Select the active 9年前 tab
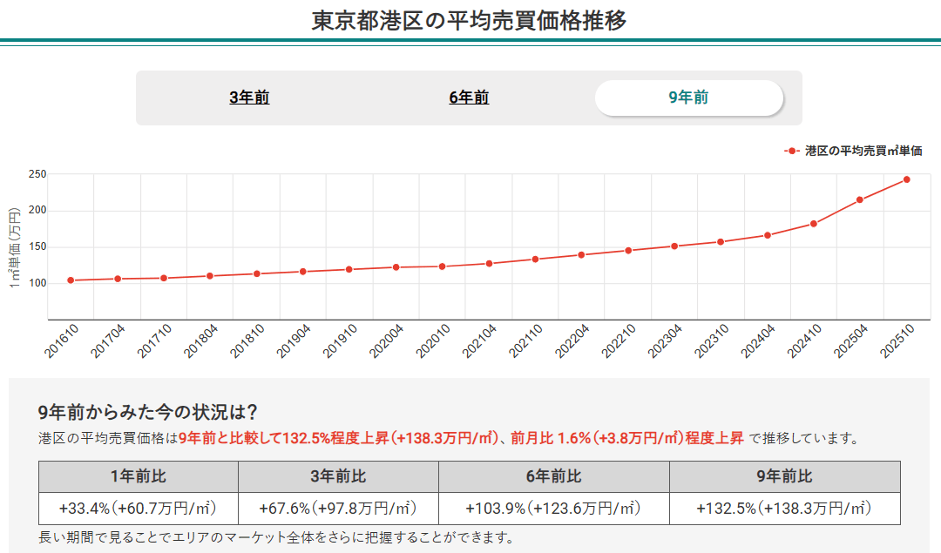 (x=689, y=98)
